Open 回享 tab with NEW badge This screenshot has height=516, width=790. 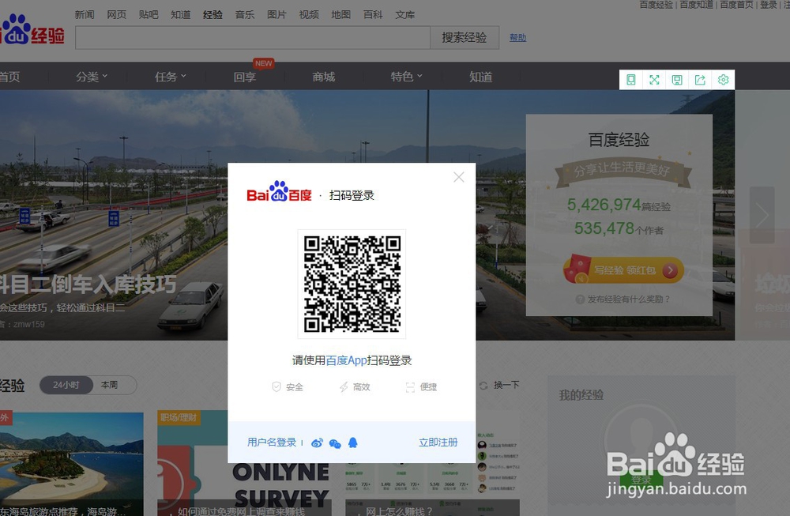tap(245, 77)
